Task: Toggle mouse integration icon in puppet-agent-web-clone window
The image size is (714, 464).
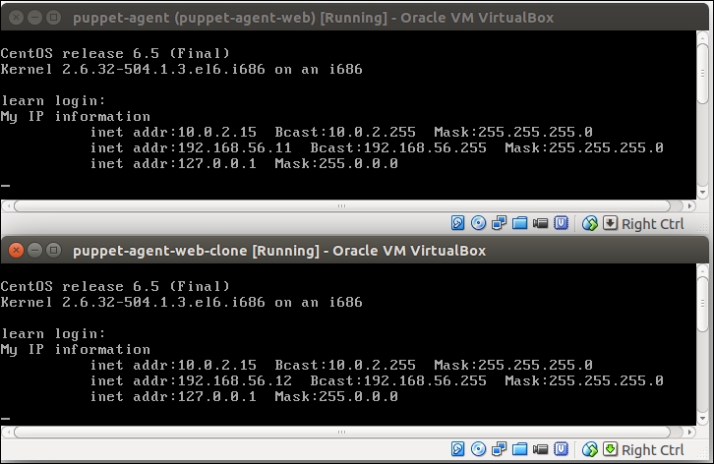Action: coord(590,450)
